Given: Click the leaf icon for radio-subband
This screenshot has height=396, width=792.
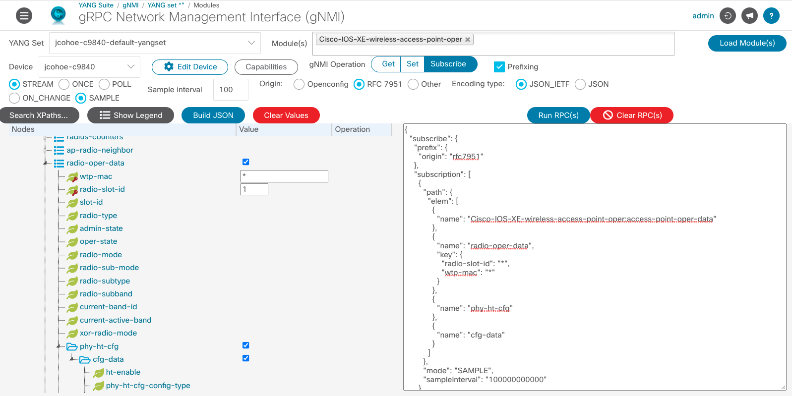Looking at the screenshot, I should pos(72,294).
